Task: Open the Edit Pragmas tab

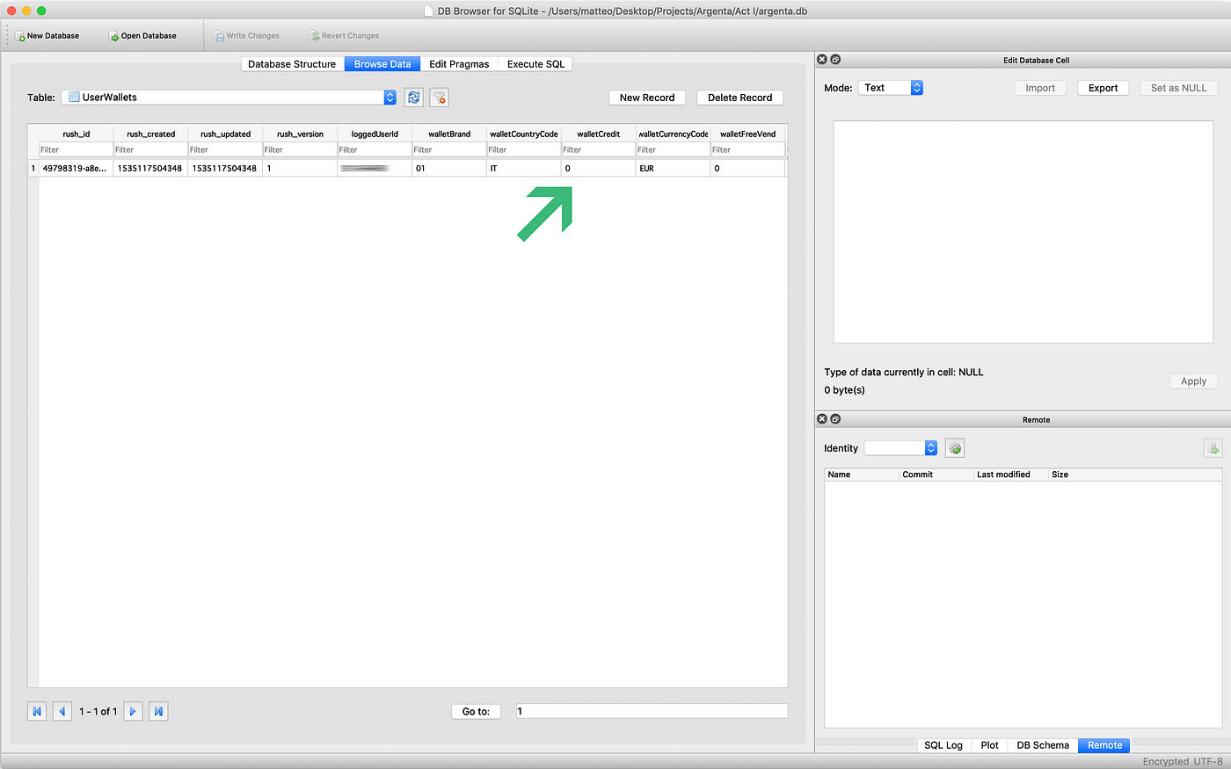Action: (459, 64)
